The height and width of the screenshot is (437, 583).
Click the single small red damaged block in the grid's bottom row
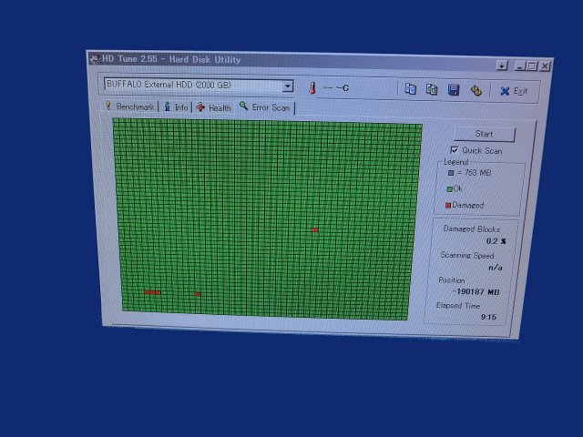click(198, 294)
